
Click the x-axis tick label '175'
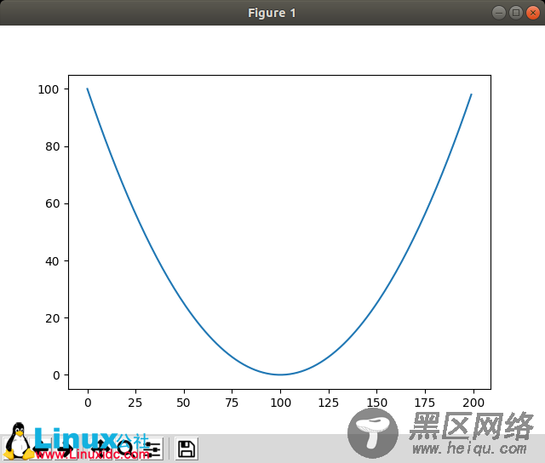[x=425, y=403]
